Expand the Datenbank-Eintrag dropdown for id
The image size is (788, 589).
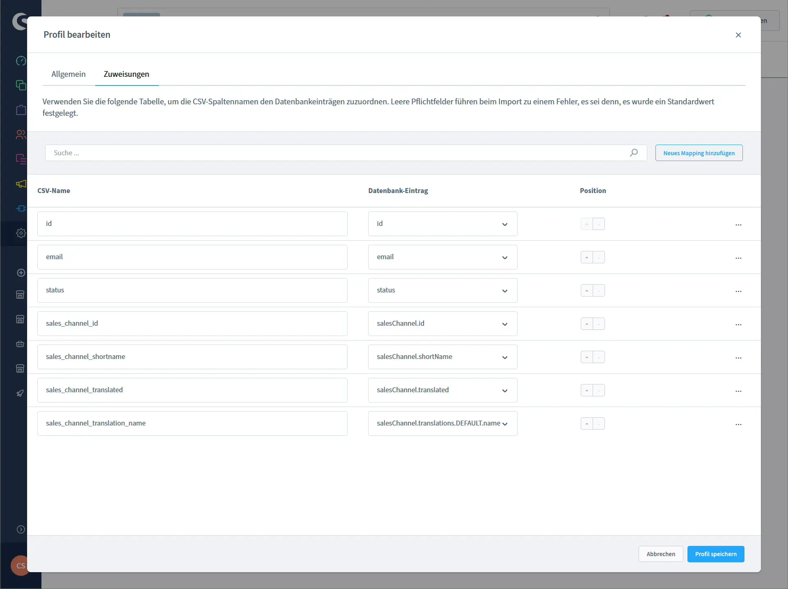click(x=504, y=224)
